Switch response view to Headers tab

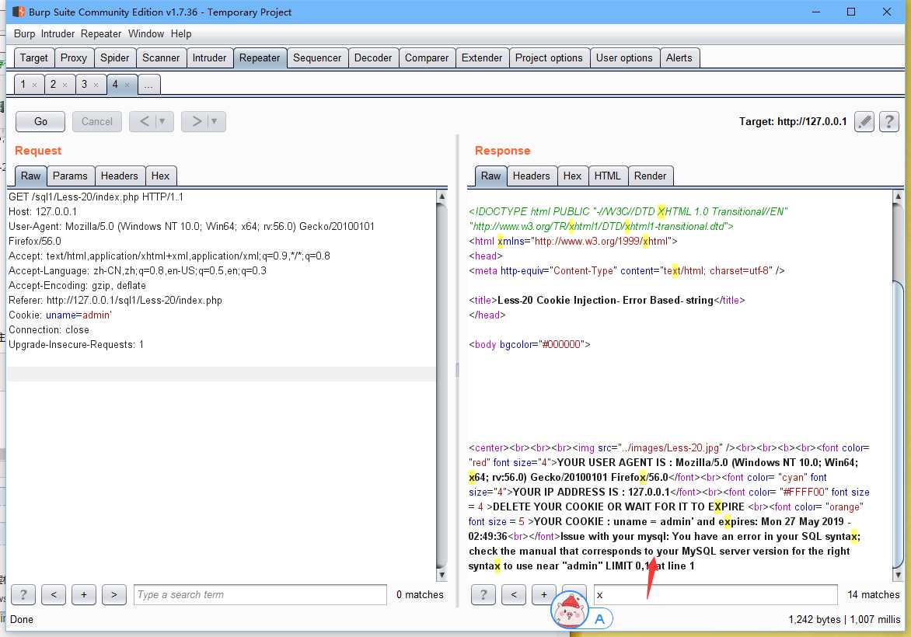tap(531, 176)
